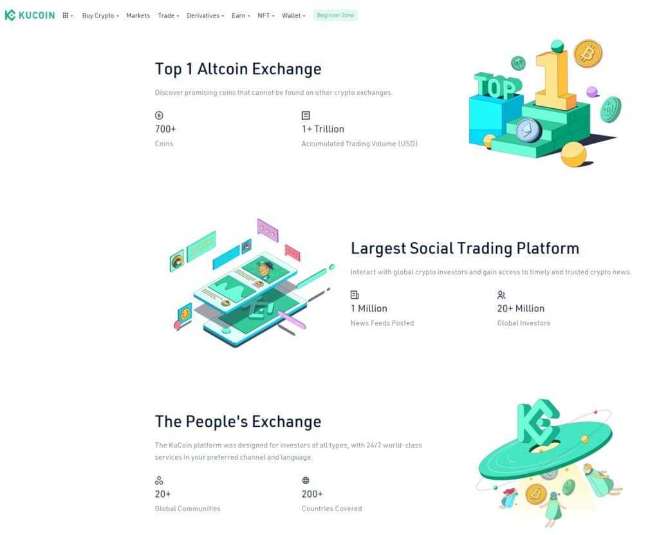Expand the Buy Crypto dropdown
This screenshot has width=659, height=535.
coord(98,15)
